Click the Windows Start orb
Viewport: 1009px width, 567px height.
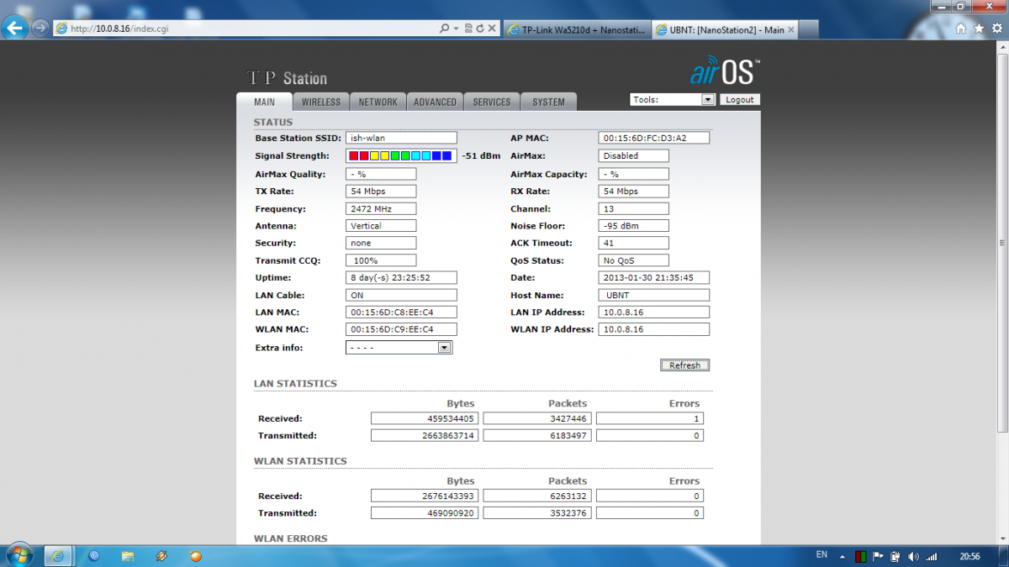click(x=18, y=555)
